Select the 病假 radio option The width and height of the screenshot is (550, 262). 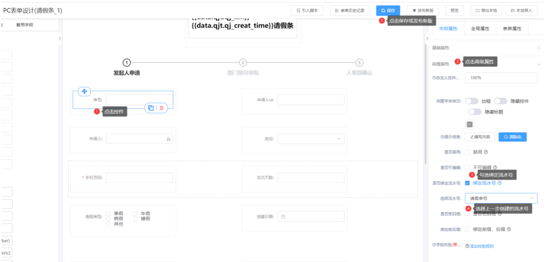click(108, 218)
